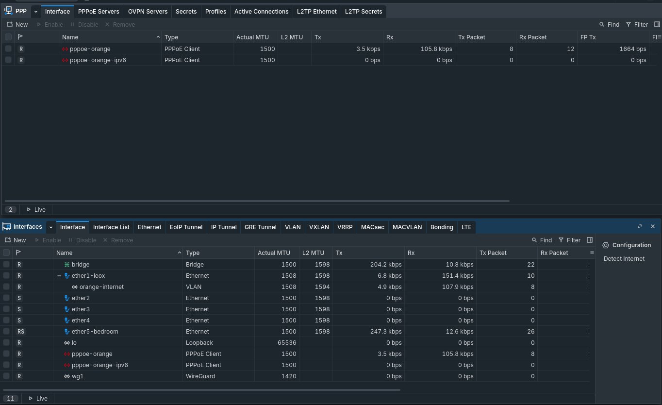This screenshot has width=662, height=405.
Task: Check the ether5-bedroom row checkbox
Action: [x=6, y=331]
